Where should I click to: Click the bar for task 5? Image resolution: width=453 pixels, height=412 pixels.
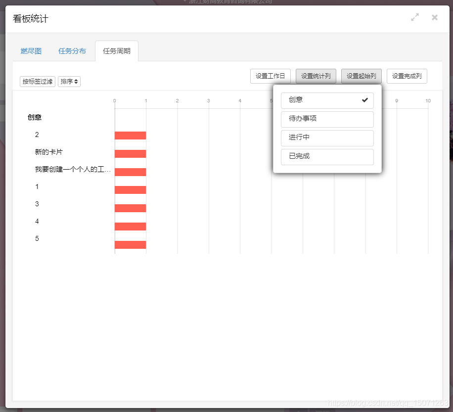click(130, 244)
